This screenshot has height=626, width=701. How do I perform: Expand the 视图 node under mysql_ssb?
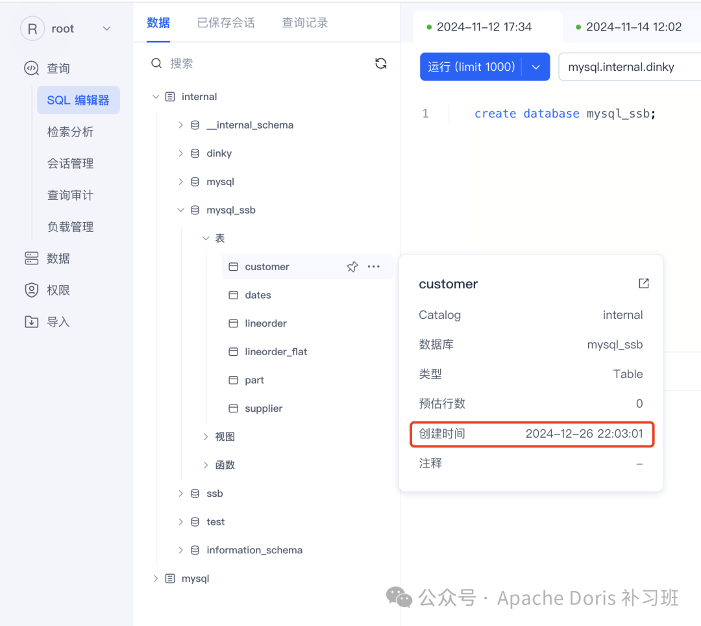click(x=206, y=436)
